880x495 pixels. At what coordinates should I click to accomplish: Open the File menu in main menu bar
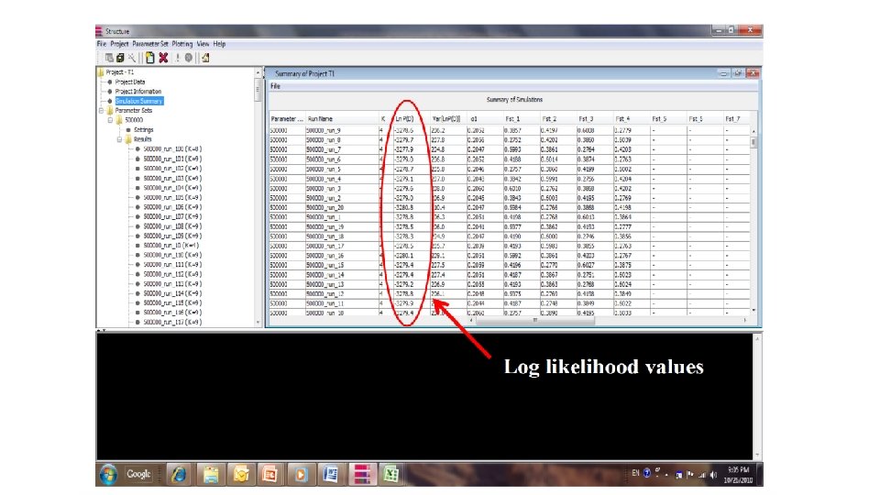pyautogui.click(x=102, y=44)
